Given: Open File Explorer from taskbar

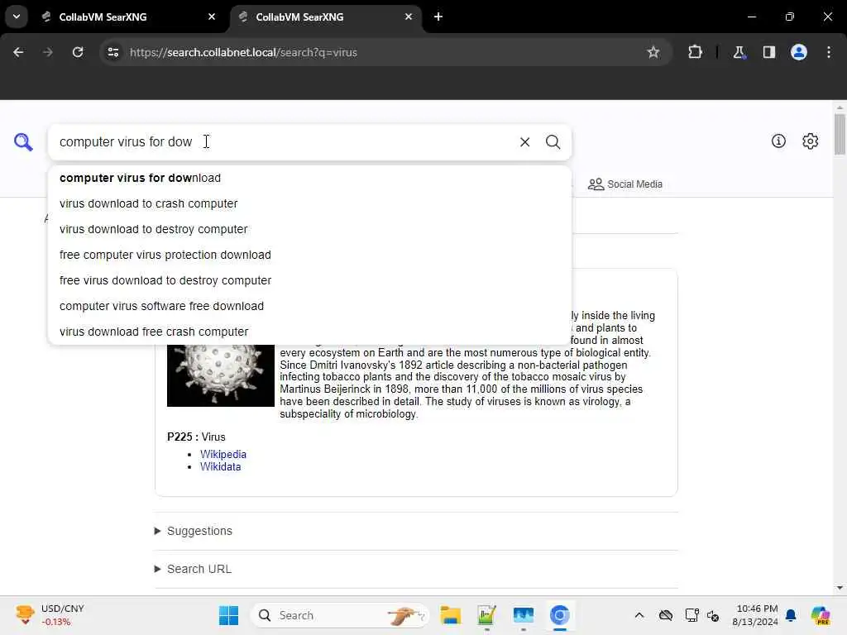Looking at the screenshot, I should (451, 615).
